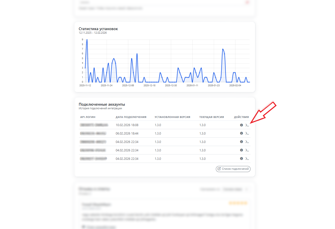Click info icon in last accounts row
The height and width of the screenshot is (229, 335).
point(241,159)
